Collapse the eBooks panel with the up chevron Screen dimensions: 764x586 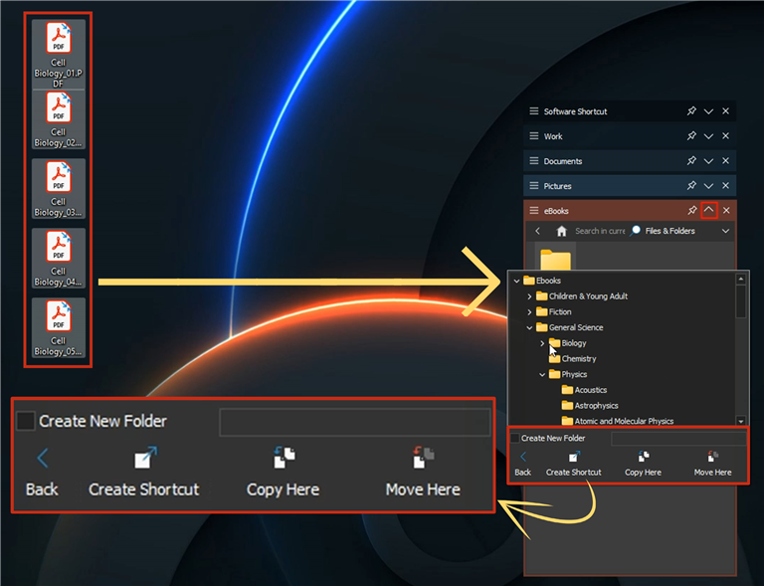click(709, 210)
